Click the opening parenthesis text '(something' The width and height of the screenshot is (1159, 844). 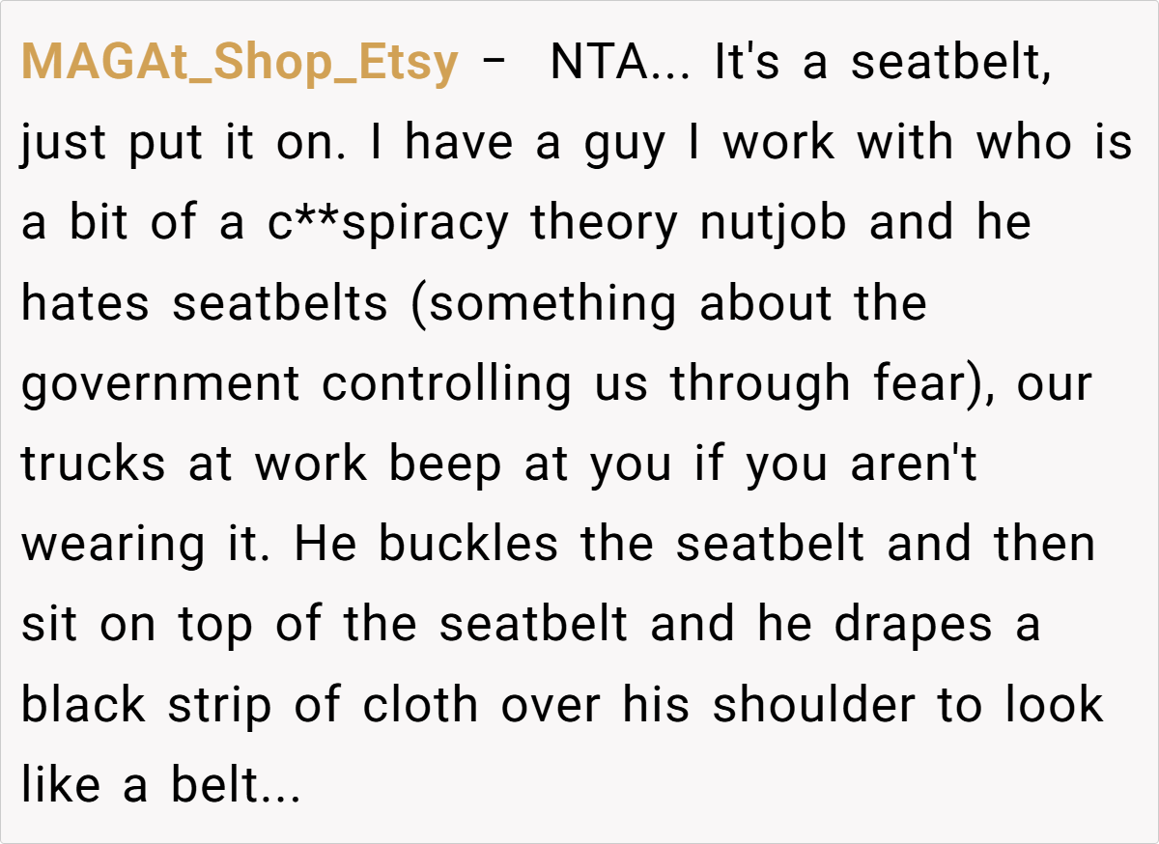[543, 304]
